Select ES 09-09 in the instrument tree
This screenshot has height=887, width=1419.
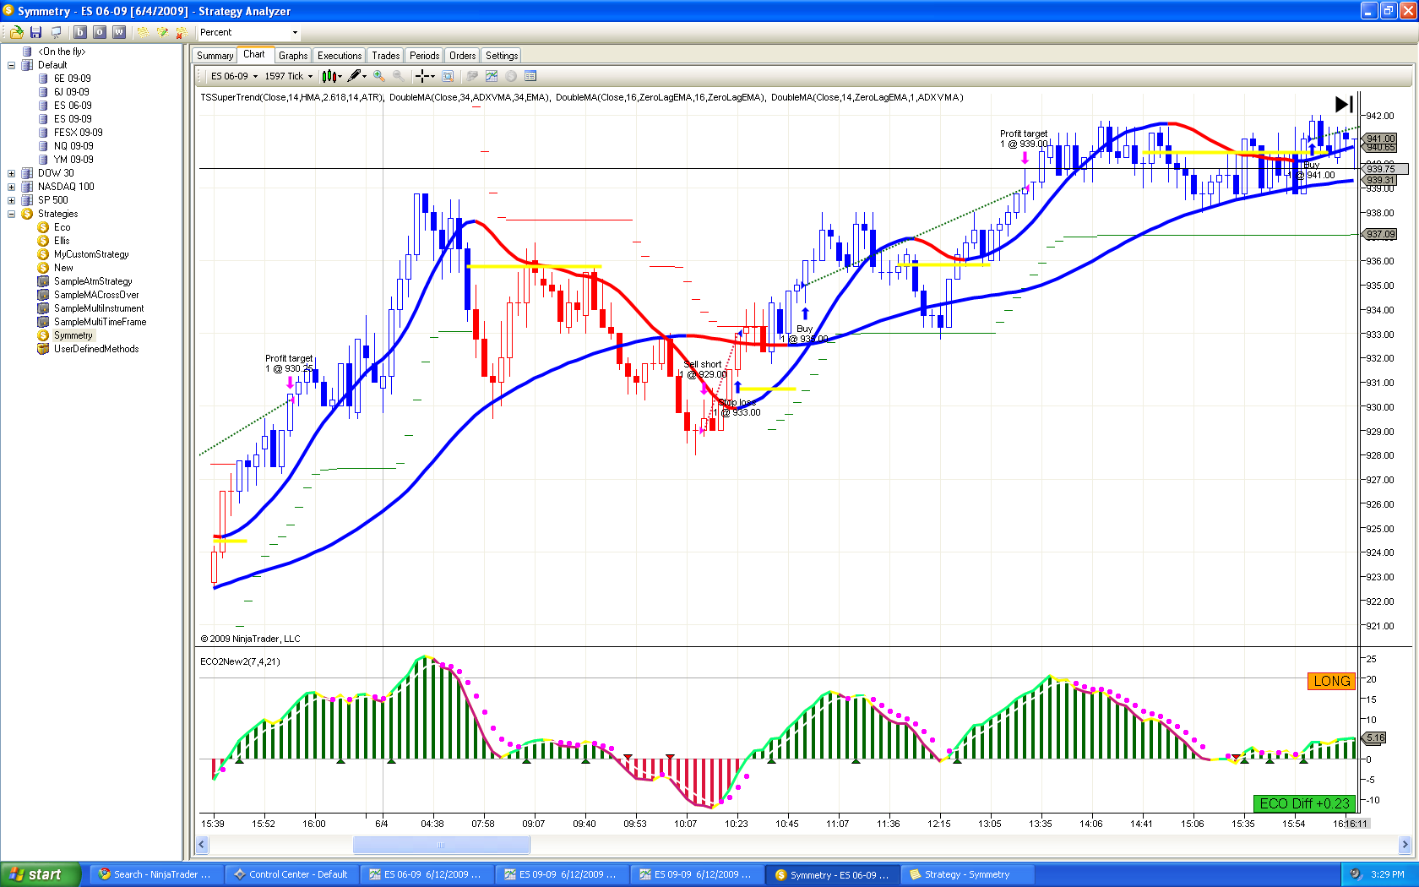(73, 119)
